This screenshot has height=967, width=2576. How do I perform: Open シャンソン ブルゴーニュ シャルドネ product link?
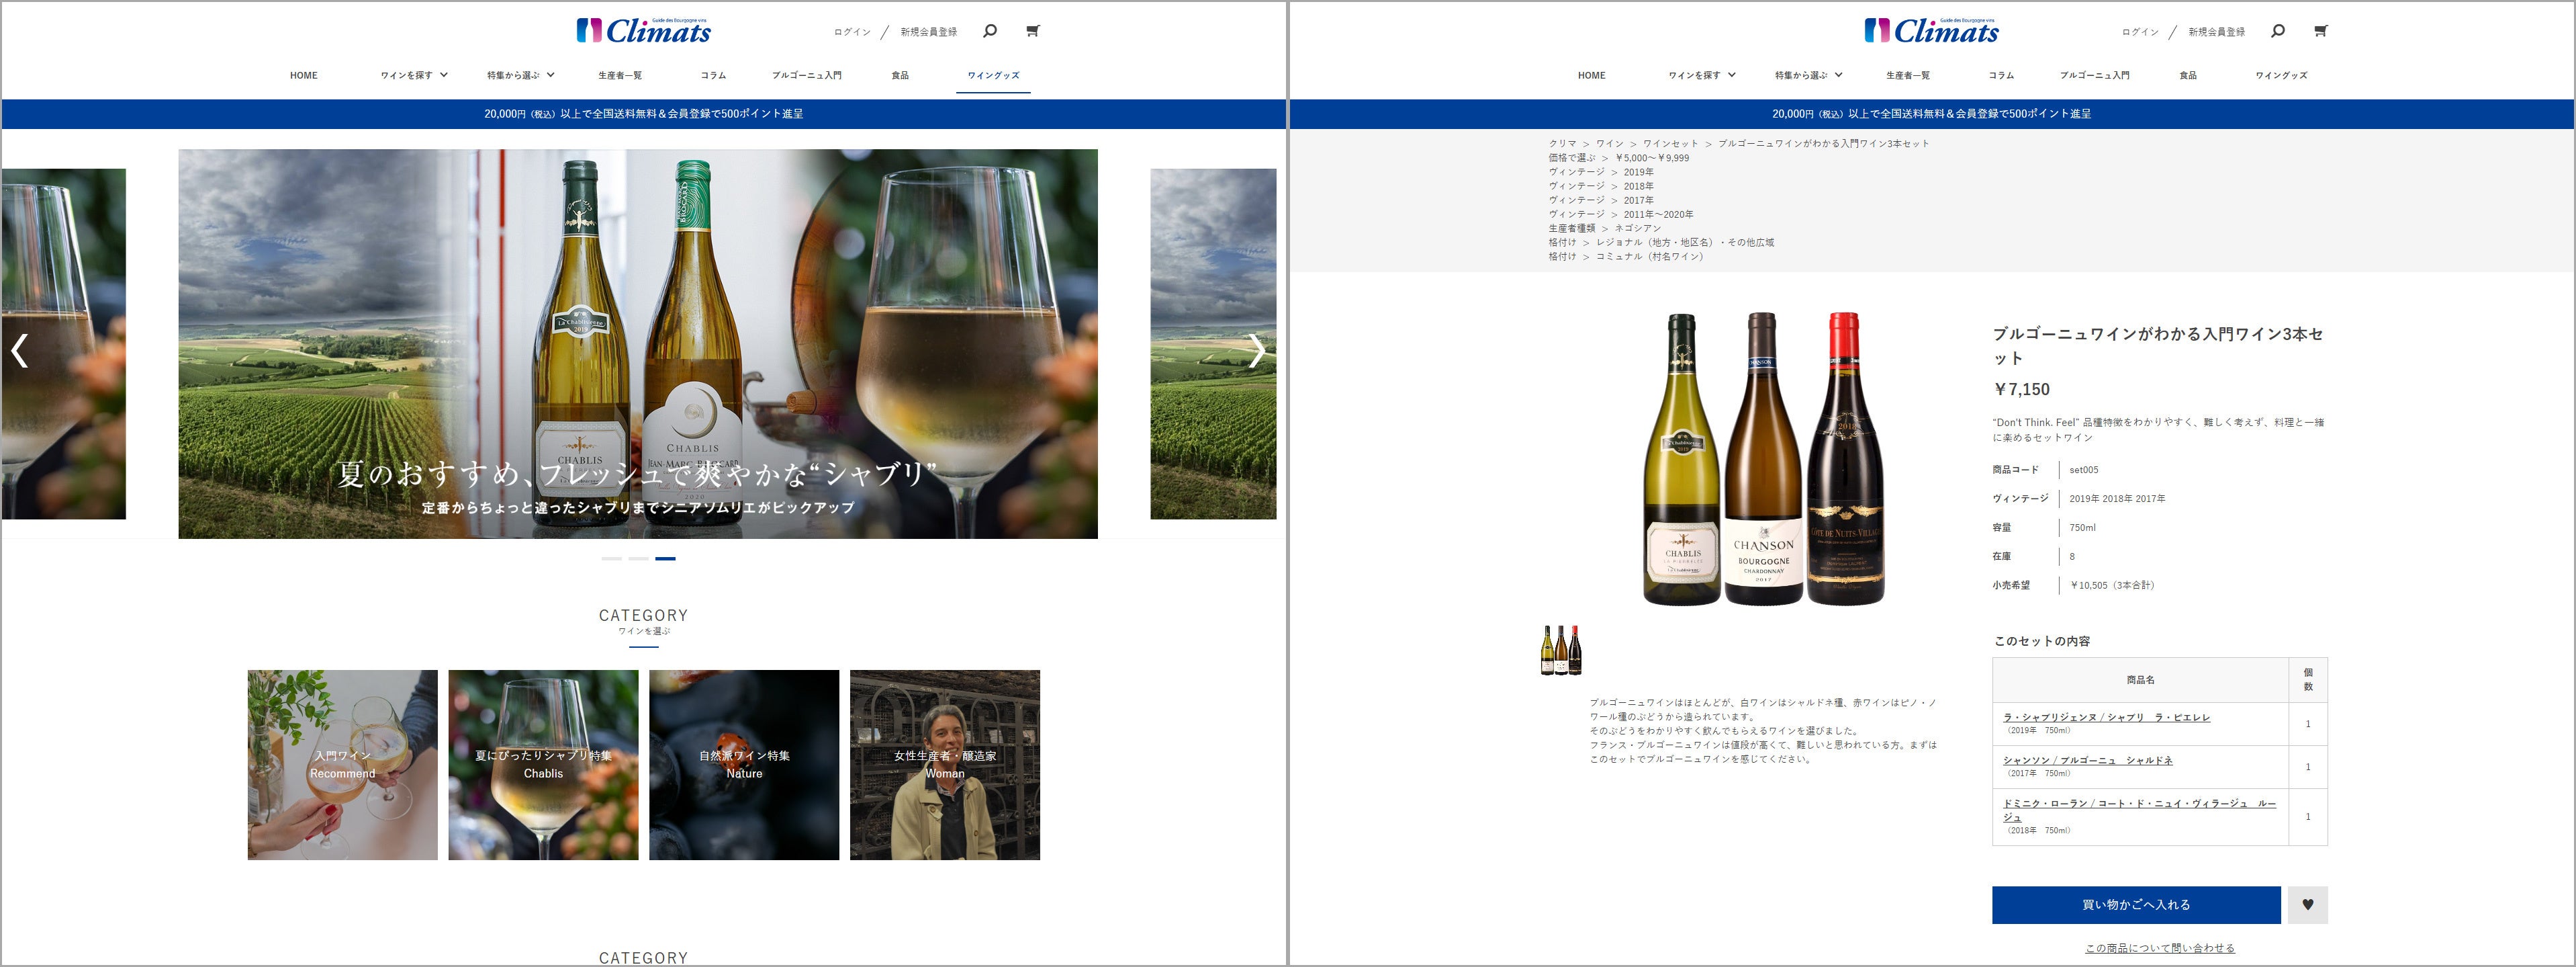click(x=2087, y=761)
